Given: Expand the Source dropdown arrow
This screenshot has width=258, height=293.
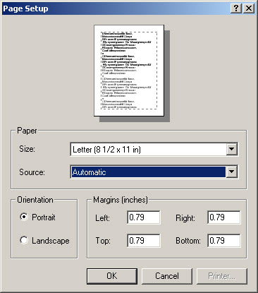Looking at the screenshot, I should (x=231, y=172).
